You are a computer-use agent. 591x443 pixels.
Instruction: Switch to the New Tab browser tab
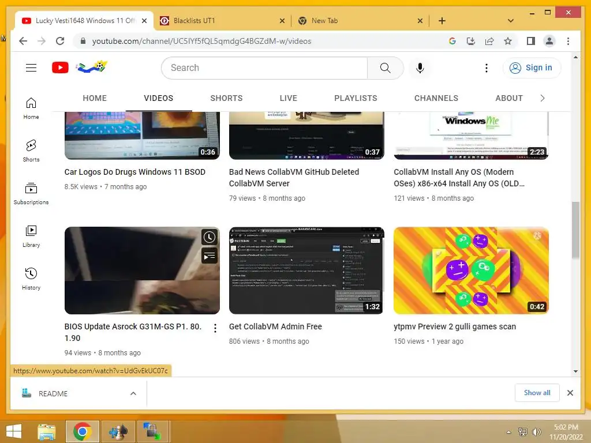coord(359,21)
